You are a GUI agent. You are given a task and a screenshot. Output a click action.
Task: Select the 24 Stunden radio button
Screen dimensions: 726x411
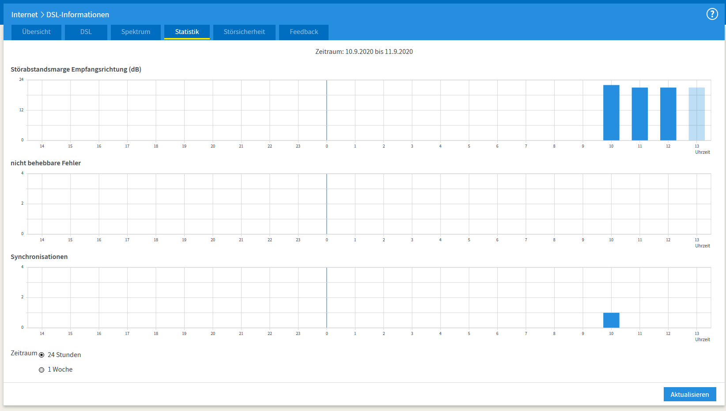(42, 355)
